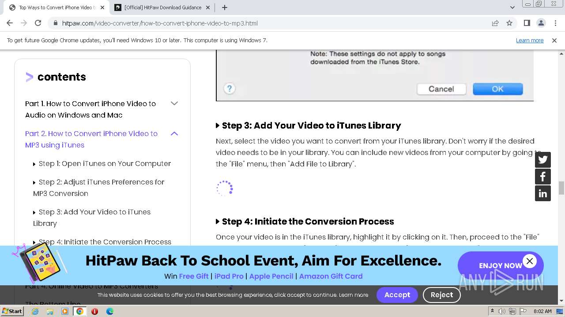Viewport: 565px width, 317px height.
Task: Reject the website cookies
Action: (x=442, y=295)
